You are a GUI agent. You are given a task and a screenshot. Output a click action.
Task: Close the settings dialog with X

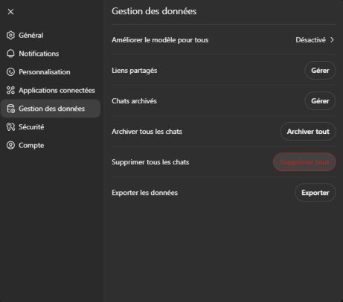[x=10, y=12]
